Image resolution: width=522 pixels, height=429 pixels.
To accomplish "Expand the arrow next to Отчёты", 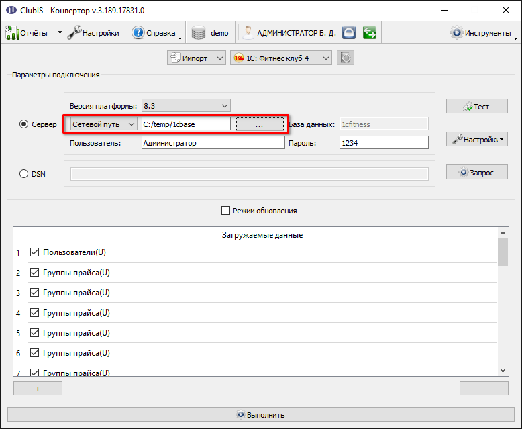I will pyautogui.click(x=60, y=32).
